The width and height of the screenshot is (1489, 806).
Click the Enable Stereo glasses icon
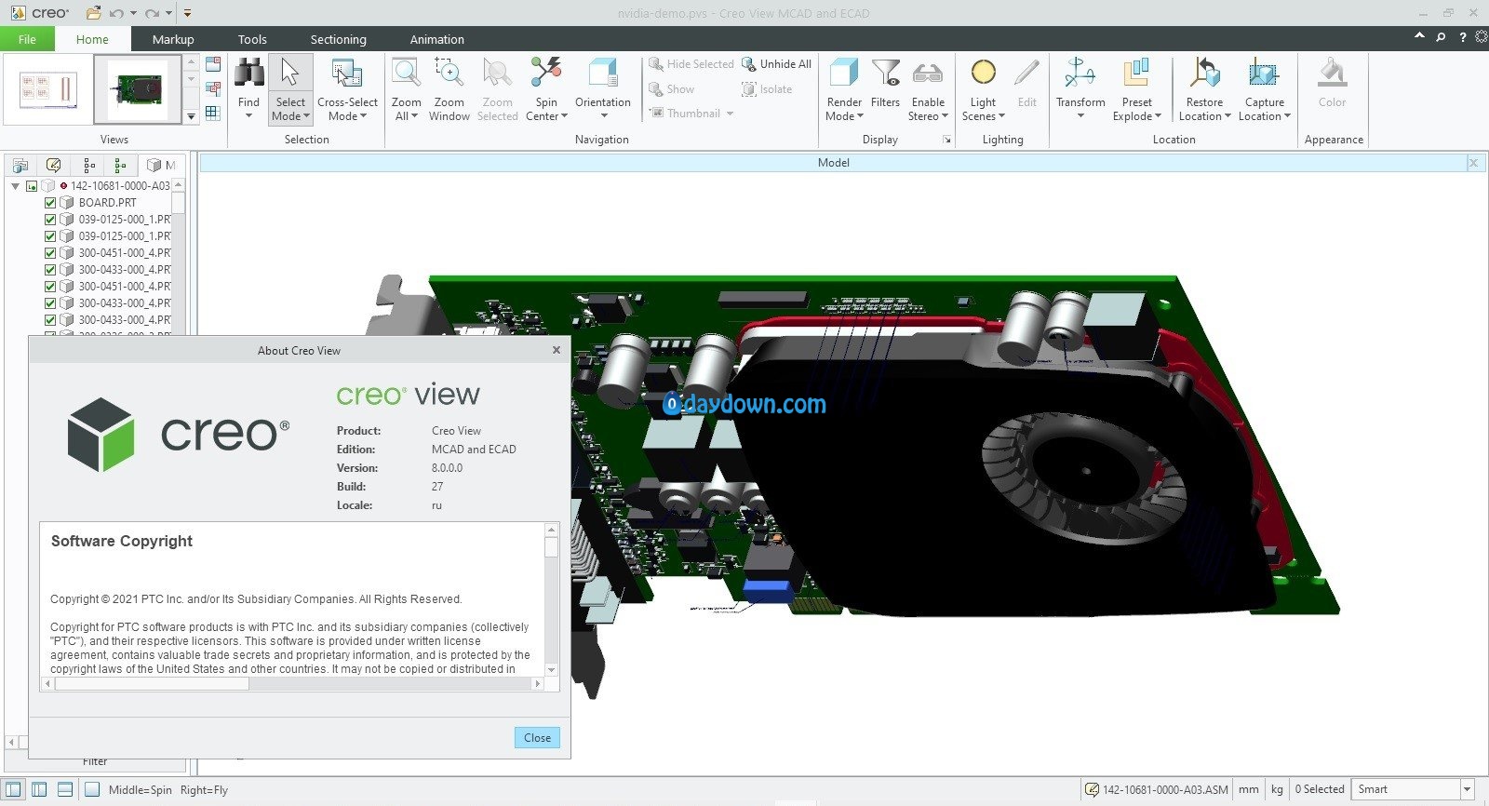coord(928,74)
